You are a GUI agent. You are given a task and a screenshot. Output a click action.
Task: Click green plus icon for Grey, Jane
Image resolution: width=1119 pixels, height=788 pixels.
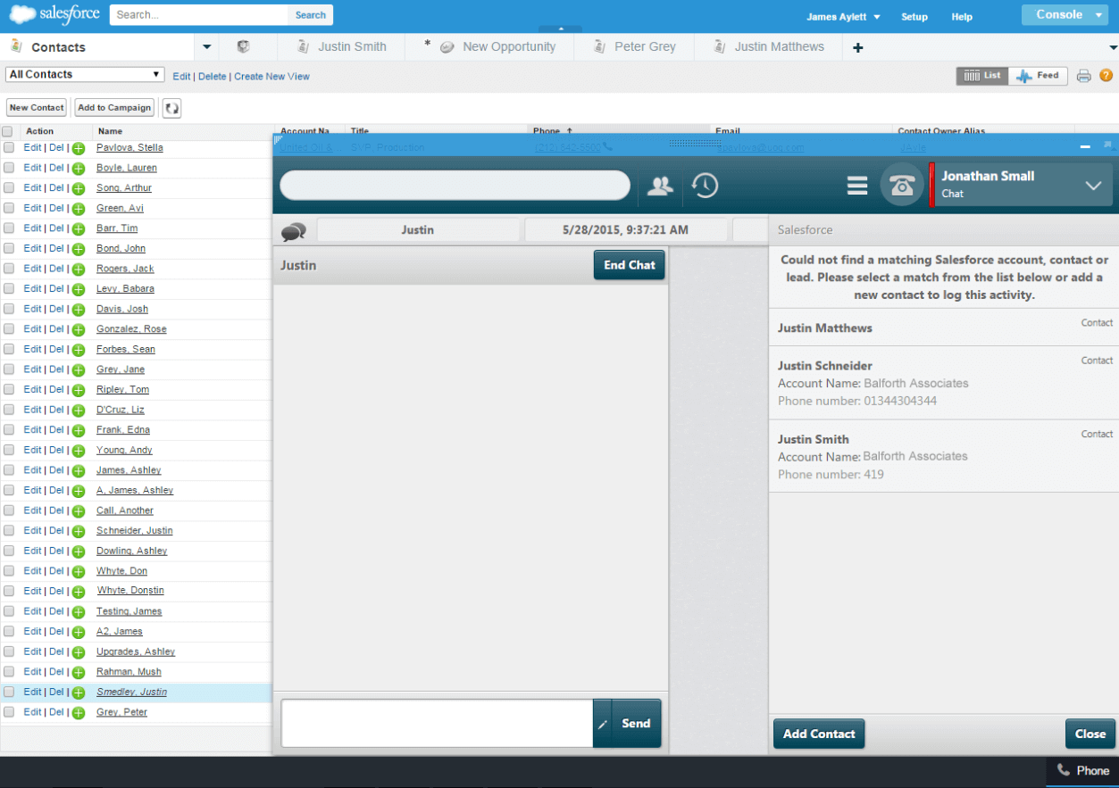click(79, 370)
